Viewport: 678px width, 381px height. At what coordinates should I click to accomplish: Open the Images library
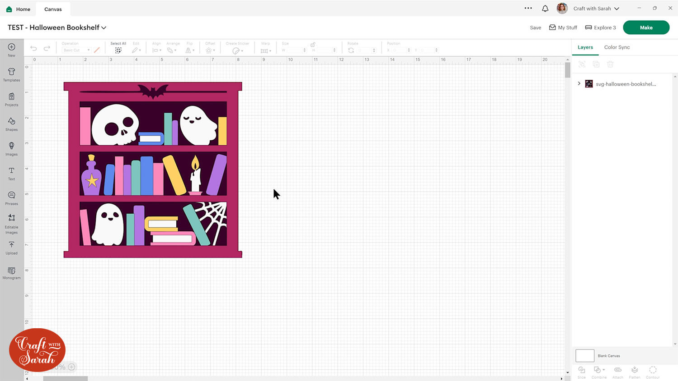(11, 148)
